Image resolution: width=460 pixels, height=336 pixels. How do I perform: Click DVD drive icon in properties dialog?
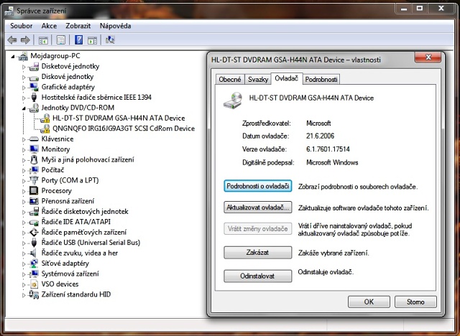click(x=233, y=101)
